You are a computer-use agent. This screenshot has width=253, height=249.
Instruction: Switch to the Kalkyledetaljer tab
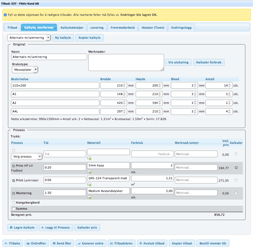click(x=72, y=27)
